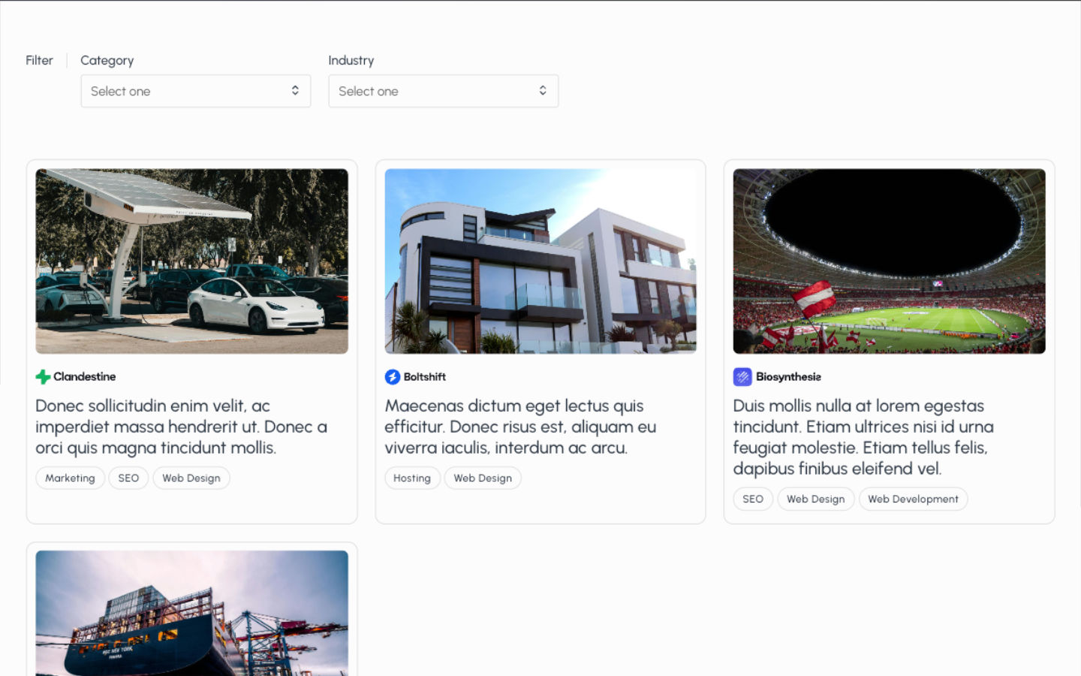Select the Marketing tag on Clandestine card
The width and height of the screenshot is (1081, 676).
[x=70, y=478]
